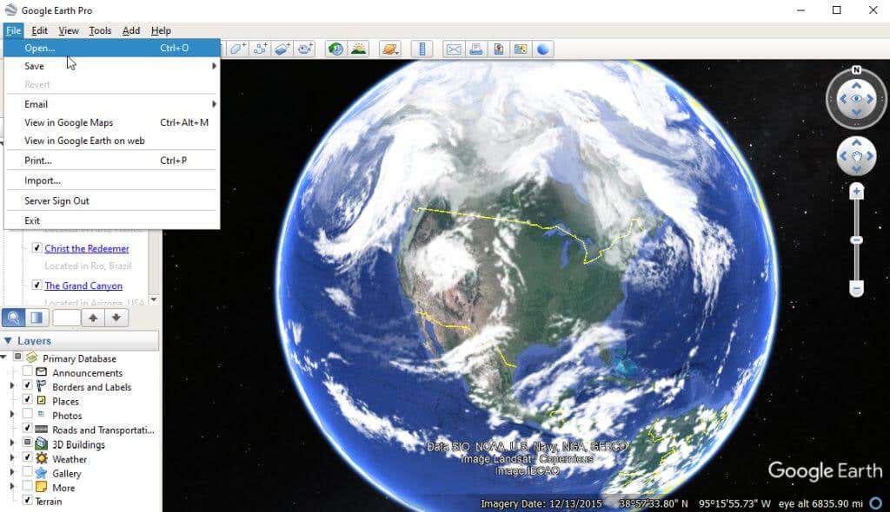Select the ruler measurement tool
The width and height of the screenshot is (890, 512).
422,49
